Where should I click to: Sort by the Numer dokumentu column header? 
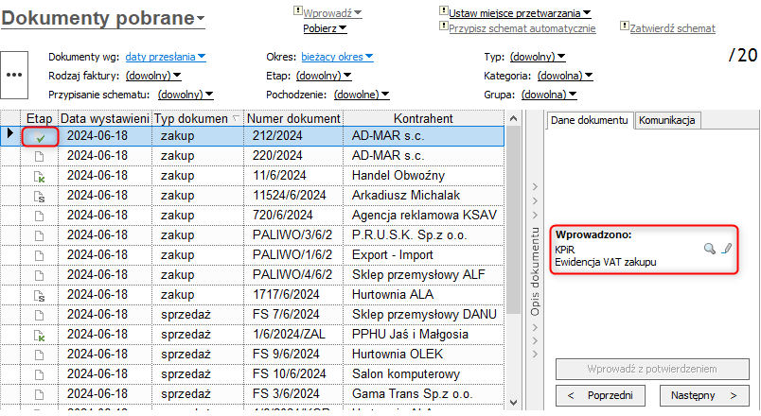pos(293,118)
